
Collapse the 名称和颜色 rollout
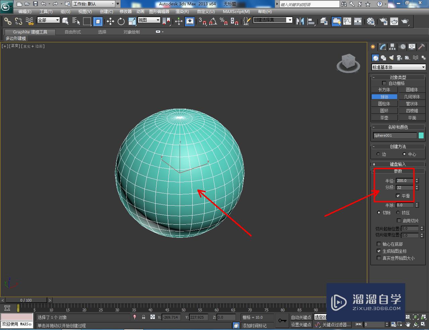click(398, 127)
